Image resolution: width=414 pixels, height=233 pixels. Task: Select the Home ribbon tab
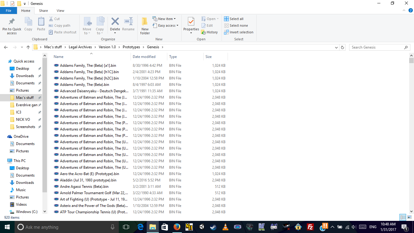coord(26,11)
